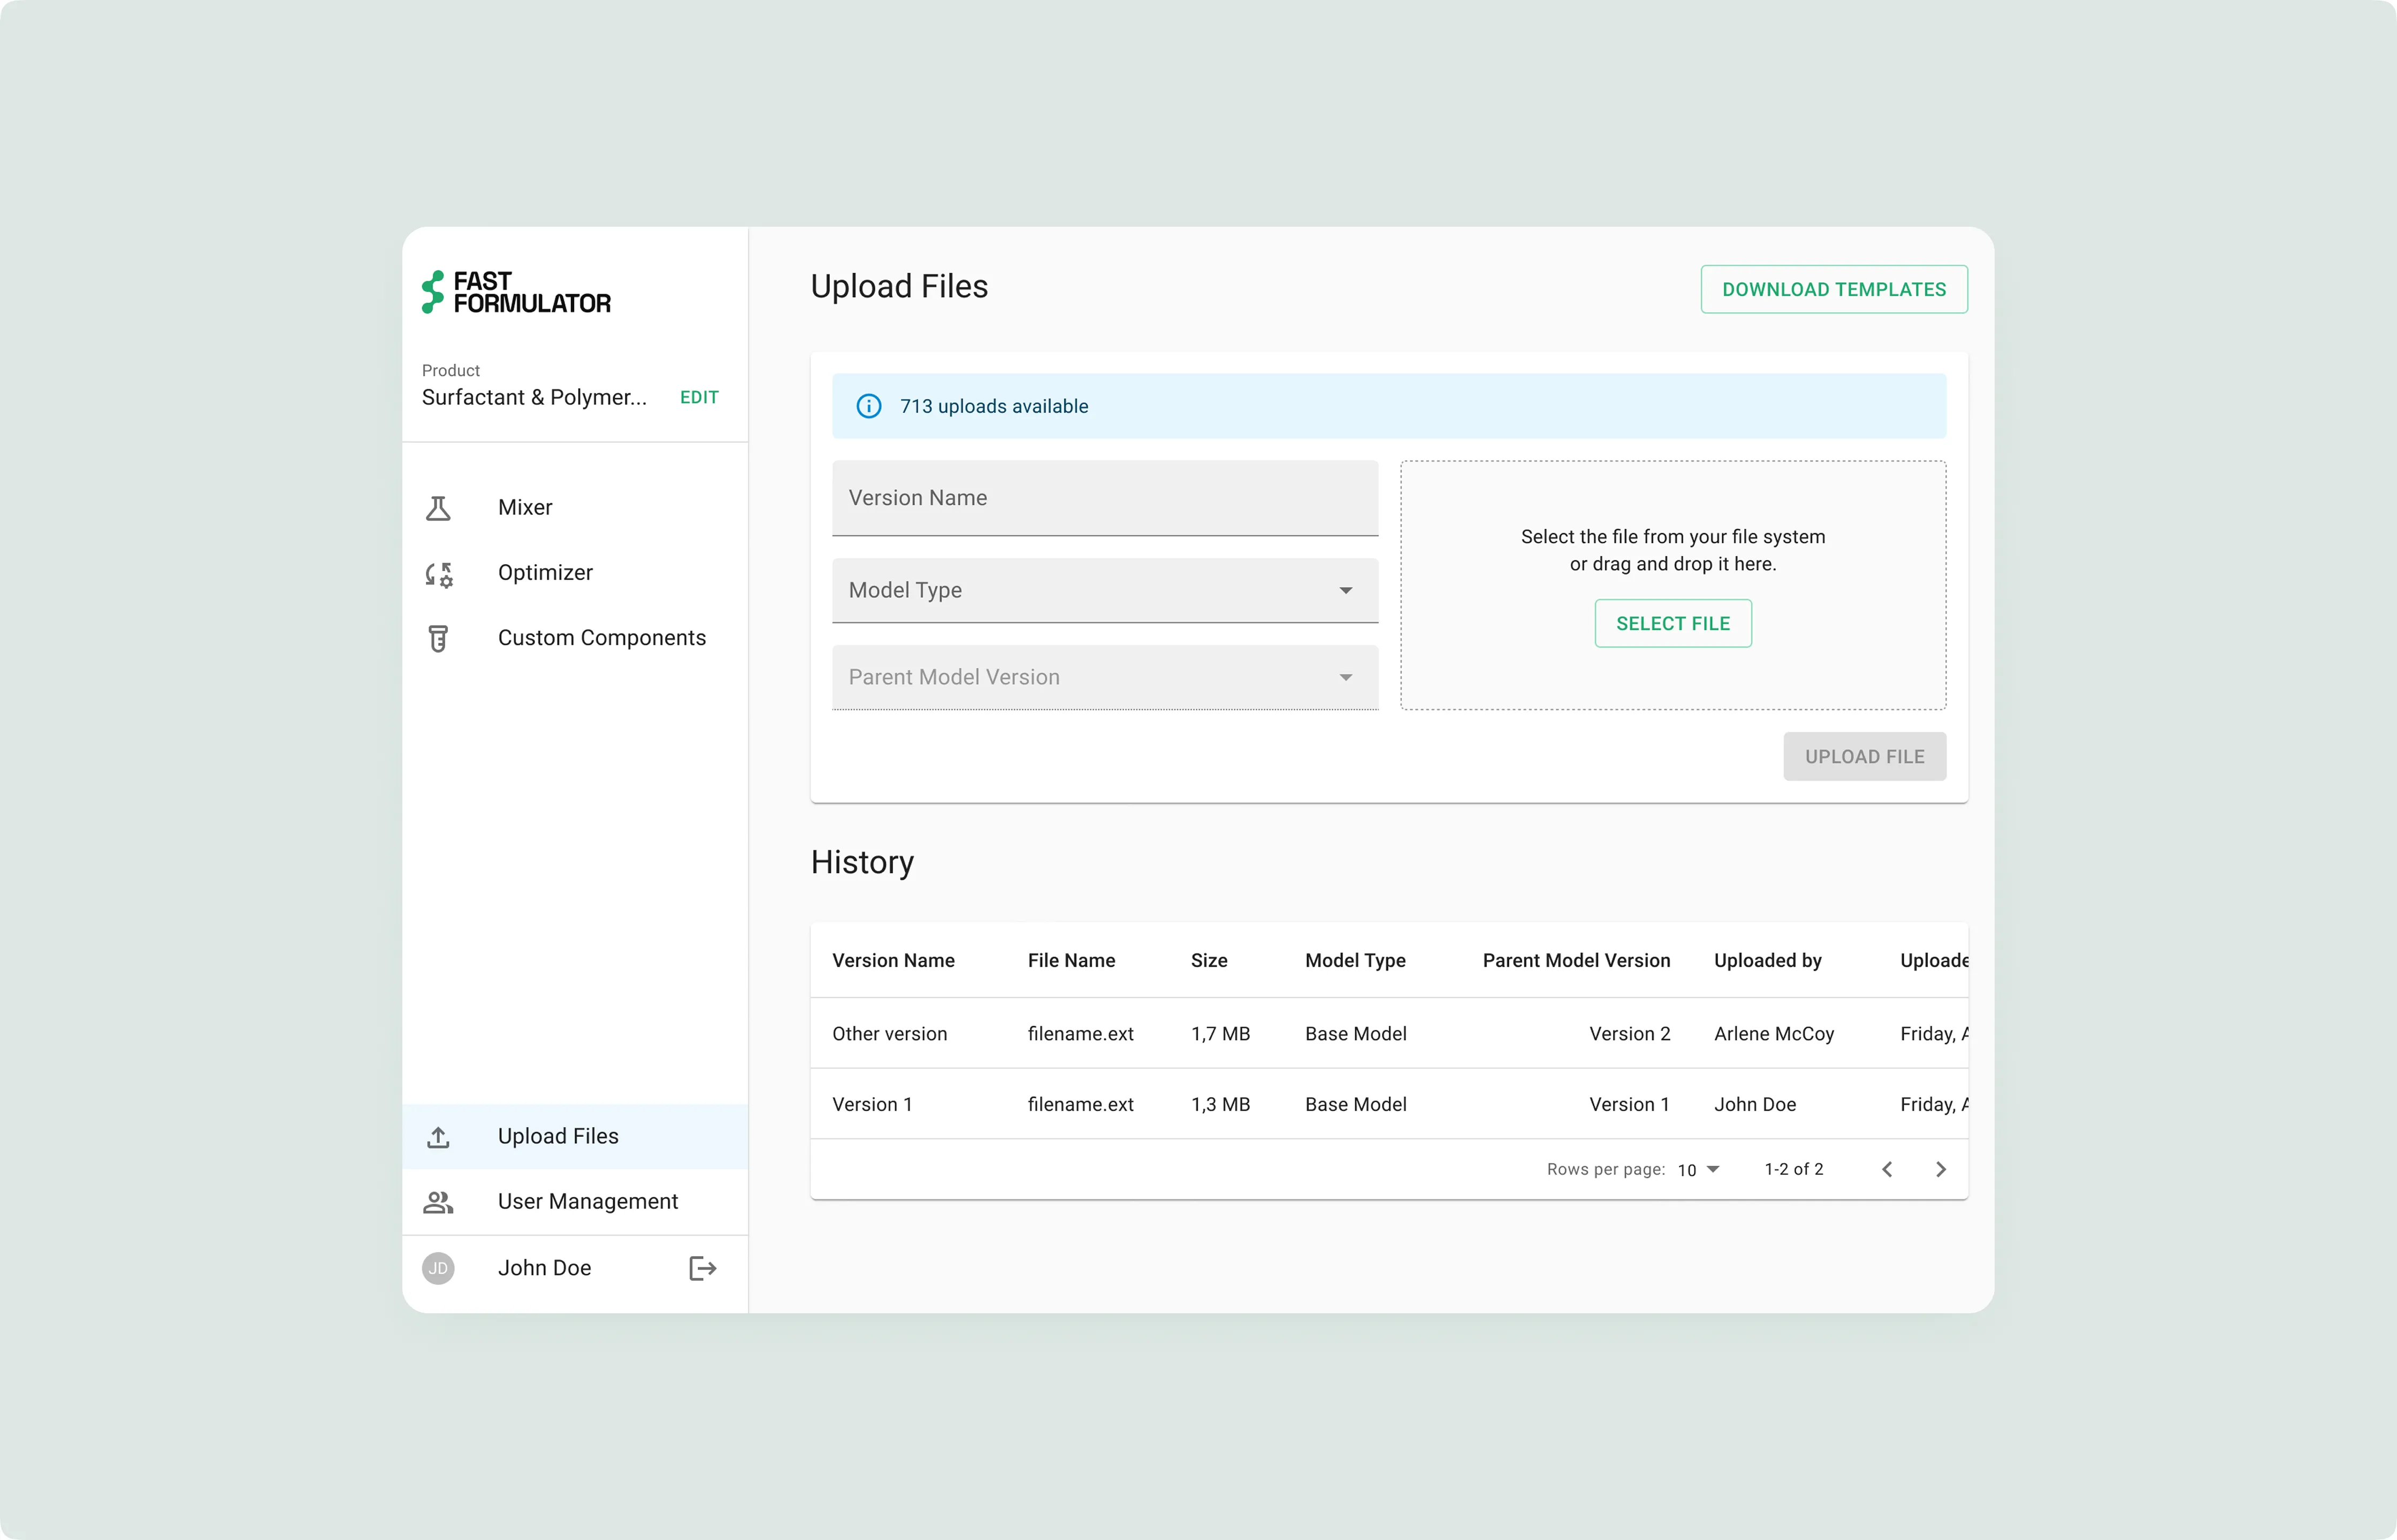Click the Optimizer gear-arrows icon
2397x1540 pixels.
coord(438,574)
